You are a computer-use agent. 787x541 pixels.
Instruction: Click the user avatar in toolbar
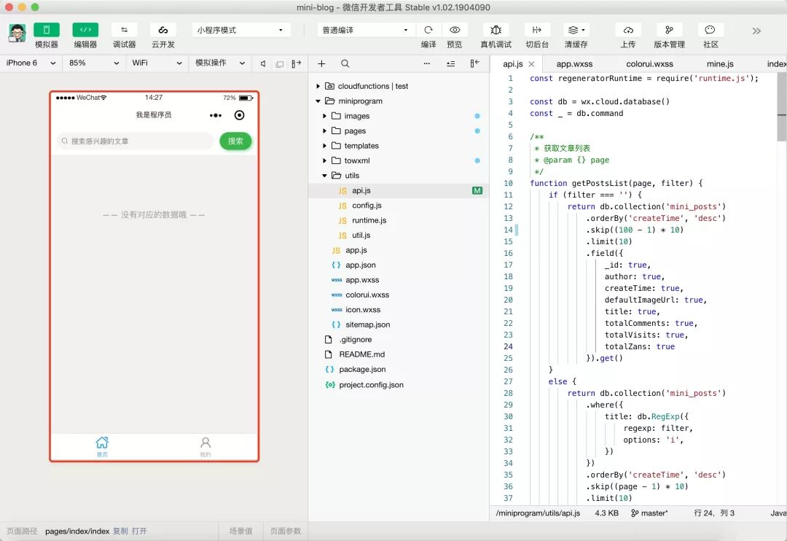(17, 33)
